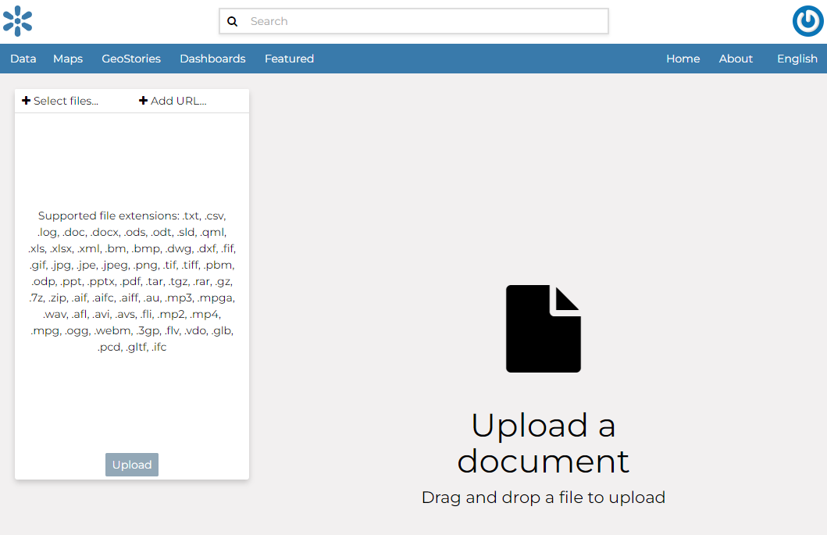
Task: Open the Data menu
Action: coord(23,59)
